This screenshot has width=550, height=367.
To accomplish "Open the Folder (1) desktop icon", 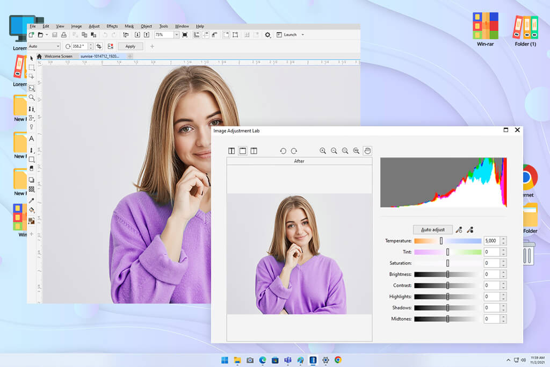I will [525, 31].
